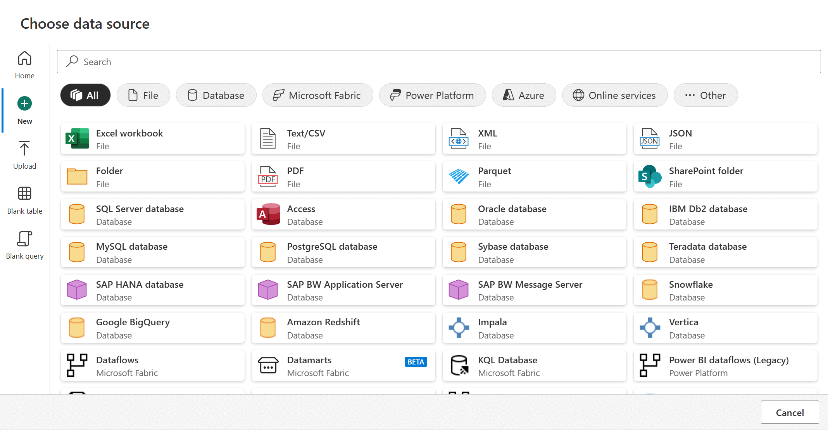The height and width of the screenshot is (430, 828).
Task: Filter sources by Azure
Action: pos(524,95)
